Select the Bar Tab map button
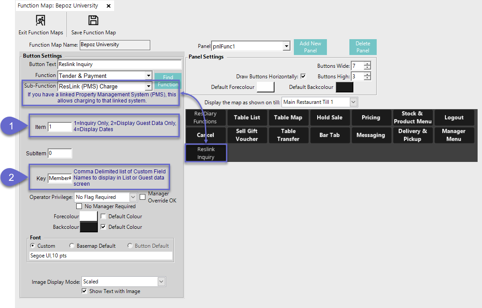The width and height of the screenshot is (482, 308). click(x=330, y=135)
